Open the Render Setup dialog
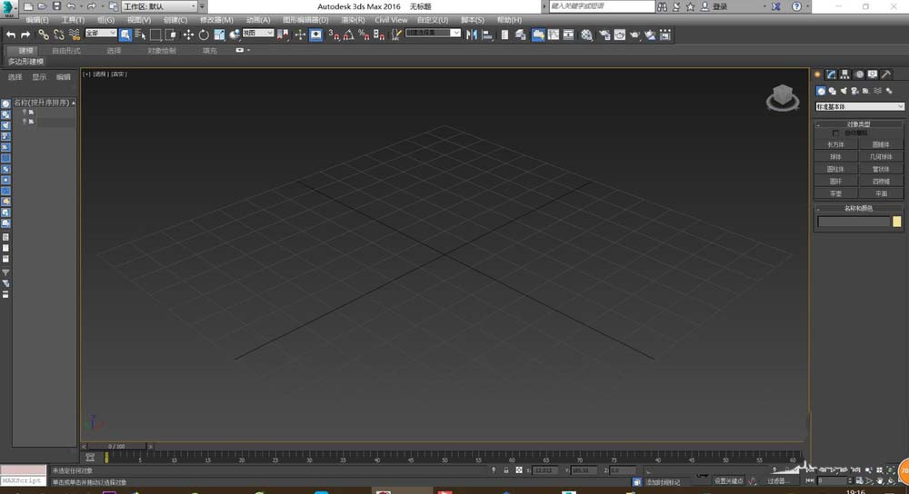The image size is (909, 494). 604,35
